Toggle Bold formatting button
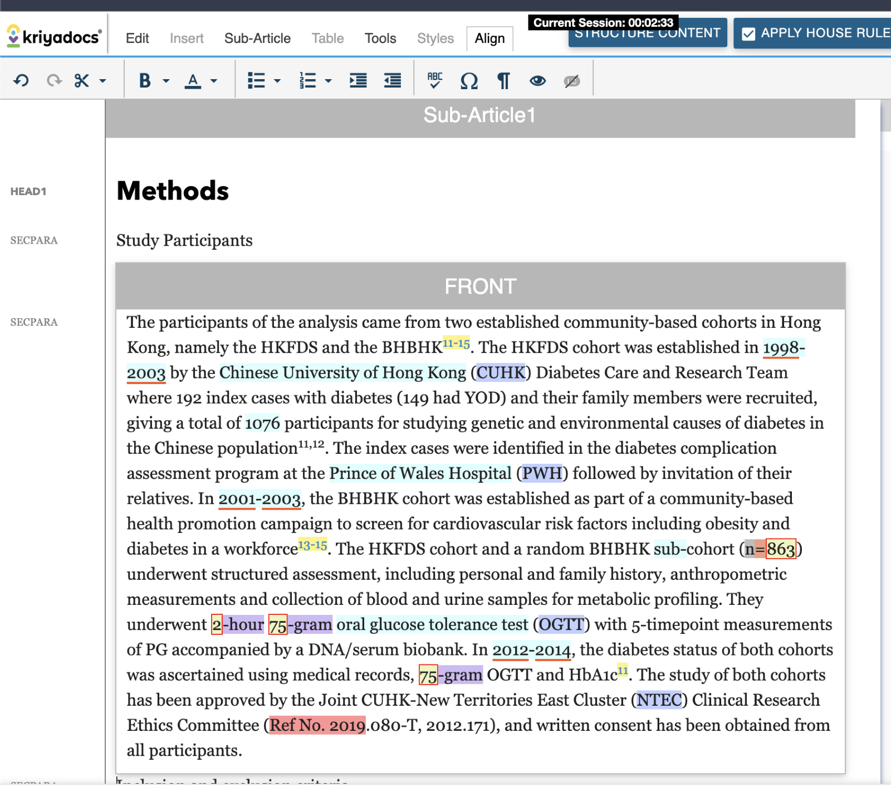891x786 pixels. coord(145,81)
